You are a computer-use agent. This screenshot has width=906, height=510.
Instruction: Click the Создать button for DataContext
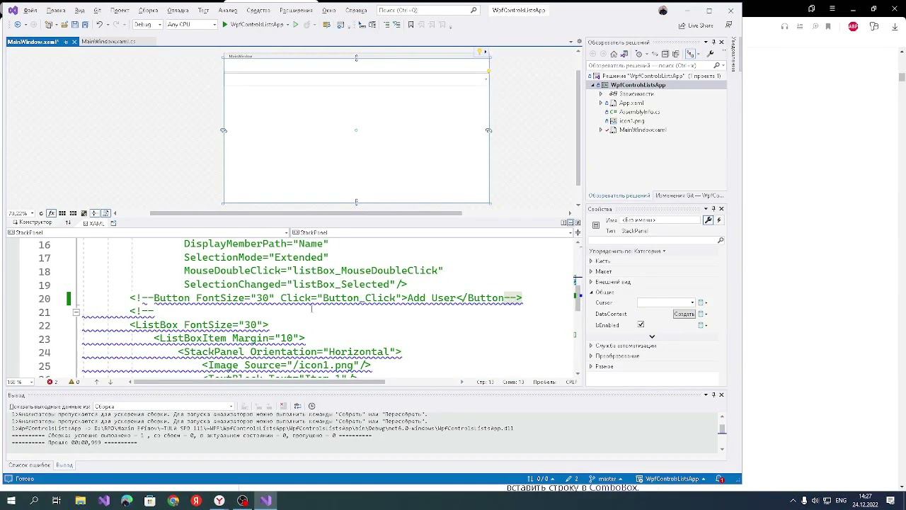684,314
